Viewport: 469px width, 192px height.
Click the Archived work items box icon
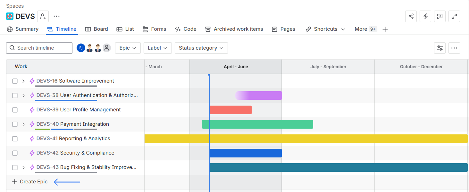click(x=208, y=29)
